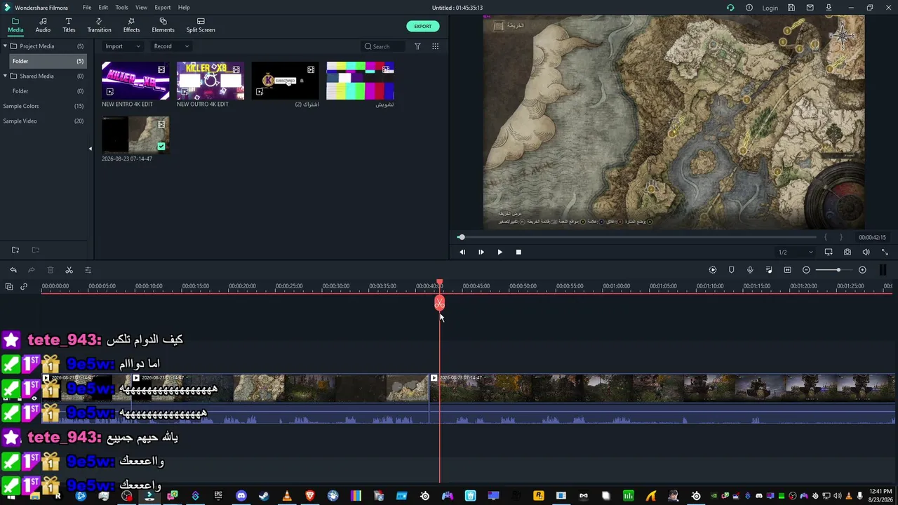Zoom timeline to fit icon
The height and width of the screenshot is (505, 898).
787,270
